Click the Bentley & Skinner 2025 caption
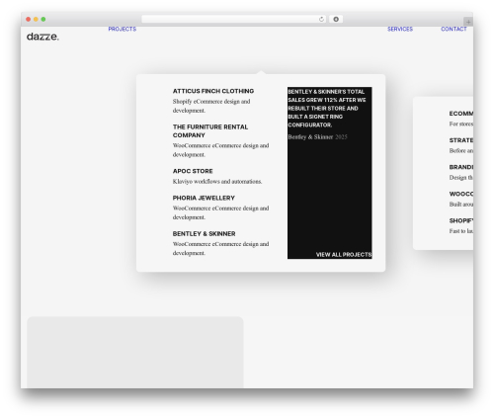The width and height of the screenshot is (494, 418). coord(317,136)
